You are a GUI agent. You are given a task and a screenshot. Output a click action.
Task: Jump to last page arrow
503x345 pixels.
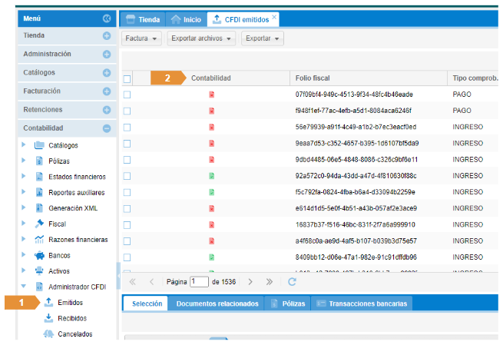[269, 282]
